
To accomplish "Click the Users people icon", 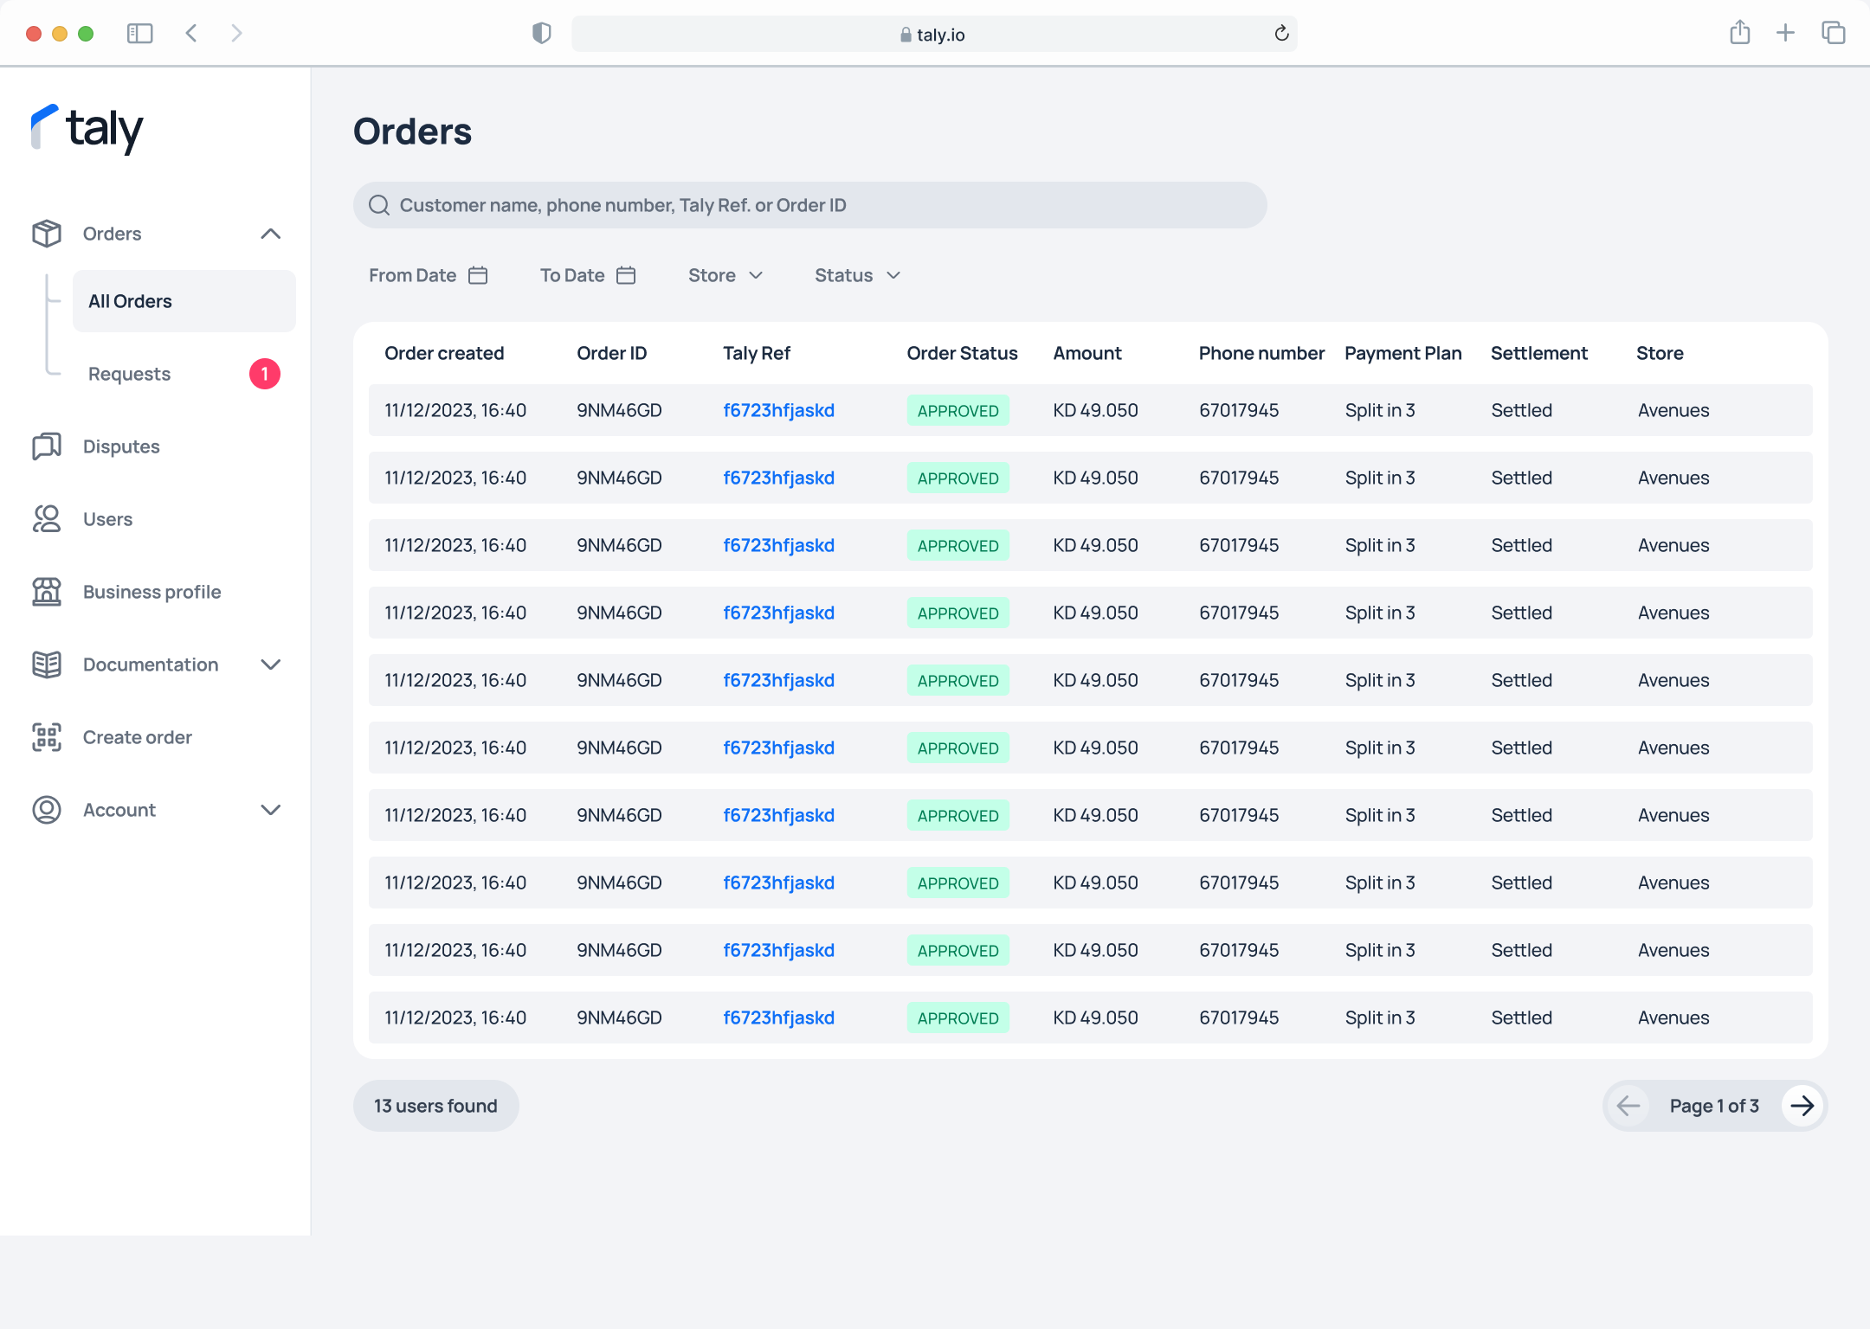I will (47, 519).
